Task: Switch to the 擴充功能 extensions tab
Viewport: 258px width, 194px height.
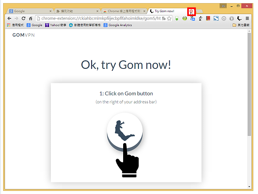Action: coord(77,11)
